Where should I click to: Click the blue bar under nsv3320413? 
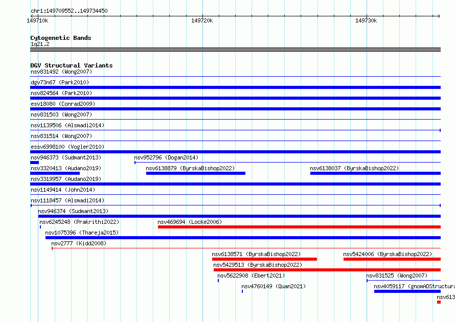(55, 173)
